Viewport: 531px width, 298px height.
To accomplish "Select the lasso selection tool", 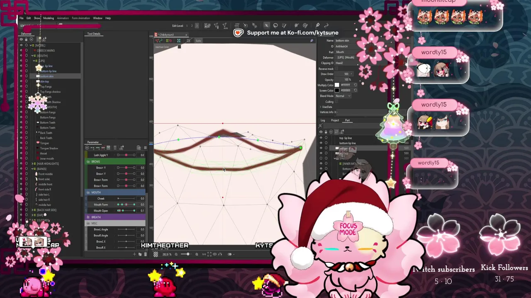I will click(275, 26).
